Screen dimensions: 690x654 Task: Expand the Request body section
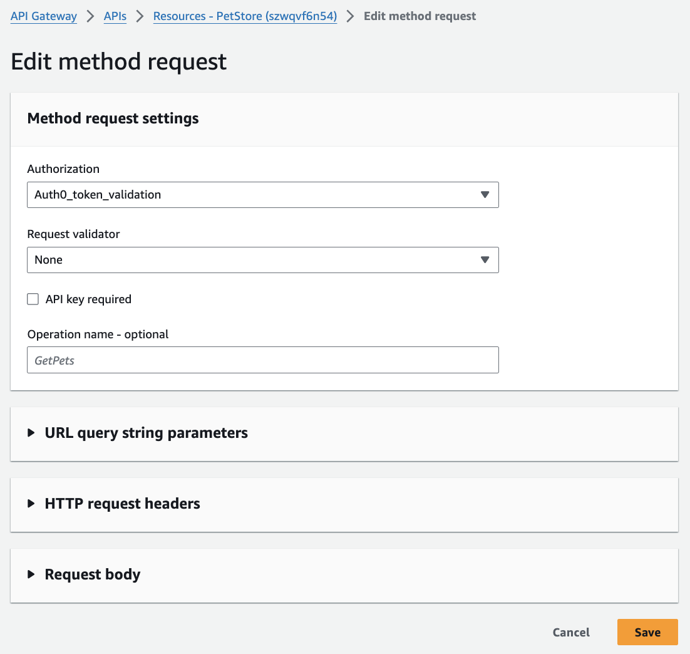coord(93,574)
